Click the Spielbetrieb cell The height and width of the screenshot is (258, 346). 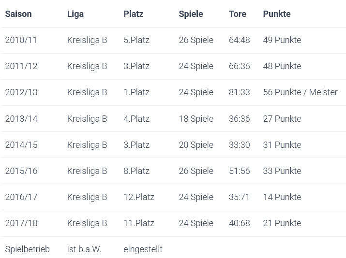pos(27,249)
